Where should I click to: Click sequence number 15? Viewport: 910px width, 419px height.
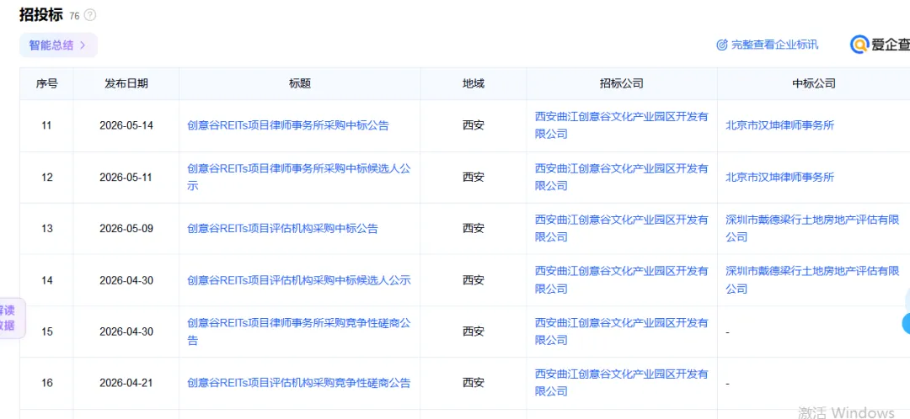(47, 331)
